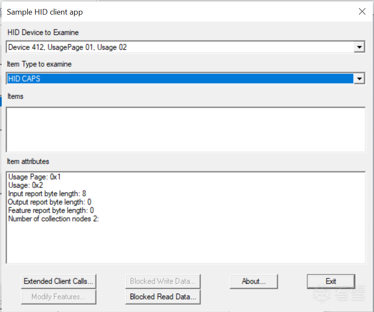
Task: Click the disabled Modify Features button
Action: [58, 297]
